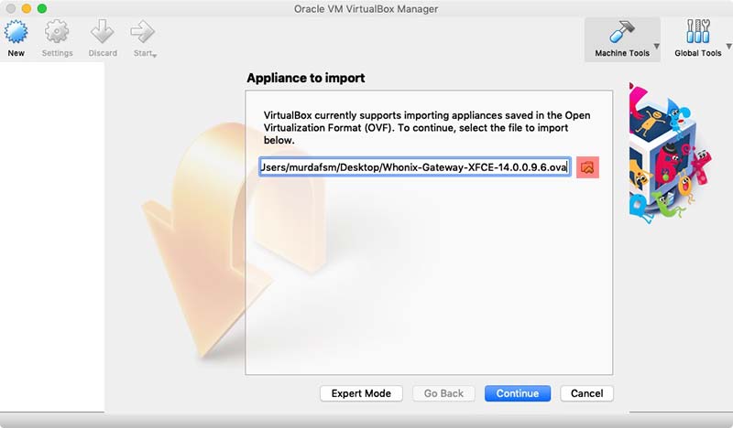Click the Go Back button
This screenshot has height=428, width=733.
pyautogui.click(x=443, y=393)
